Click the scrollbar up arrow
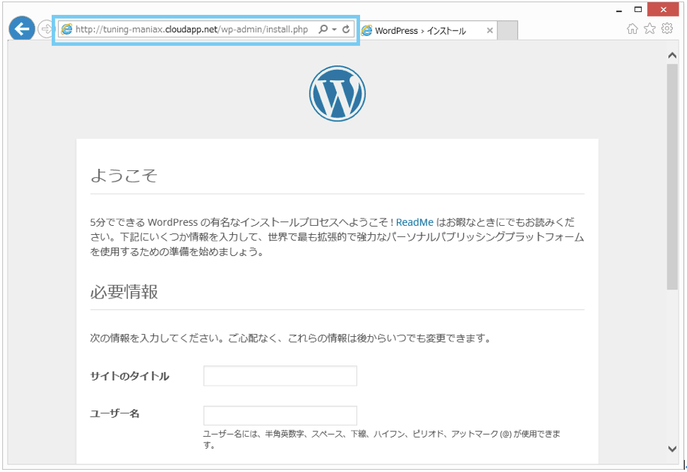The height and width of the screenshot is (472, 687). coord(672,55)
